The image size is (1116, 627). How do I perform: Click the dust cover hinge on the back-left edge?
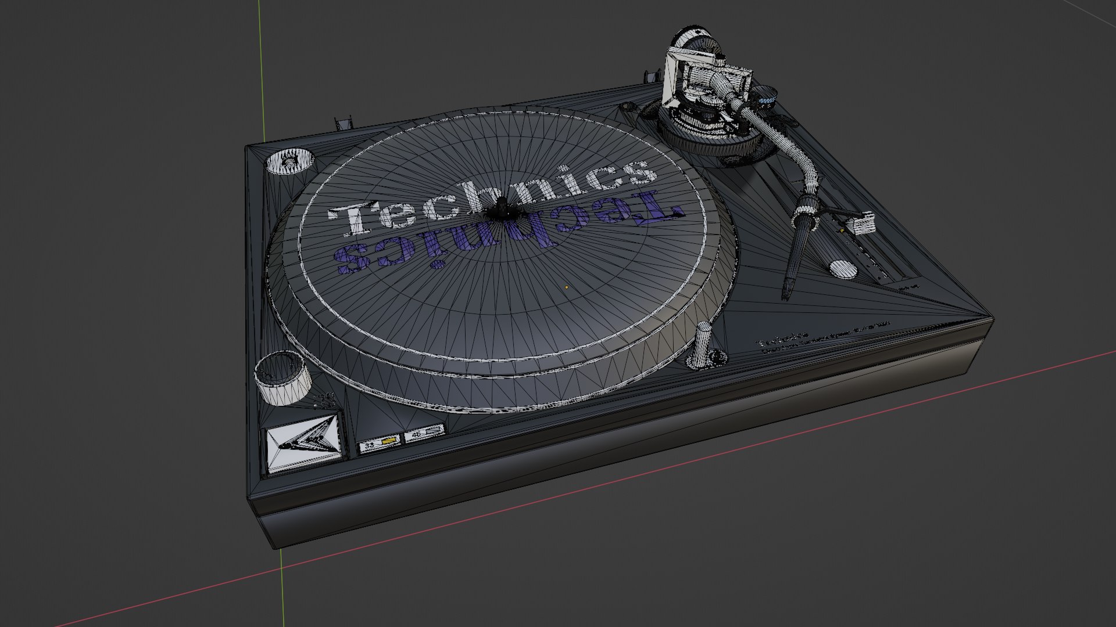(345, 124)
